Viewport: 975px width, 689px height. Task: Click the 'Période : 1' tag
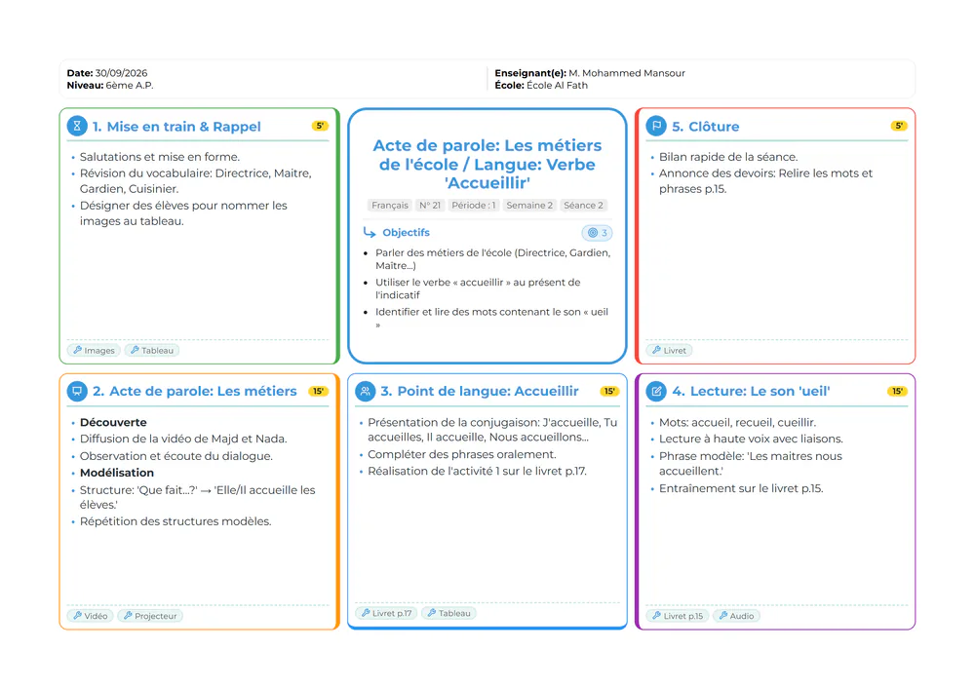pos(474,205)
